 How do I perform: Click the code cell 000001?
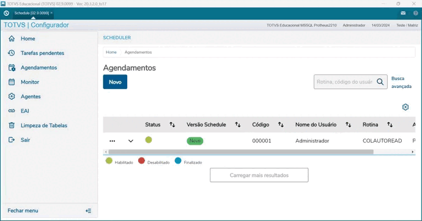tap(262, 140)
